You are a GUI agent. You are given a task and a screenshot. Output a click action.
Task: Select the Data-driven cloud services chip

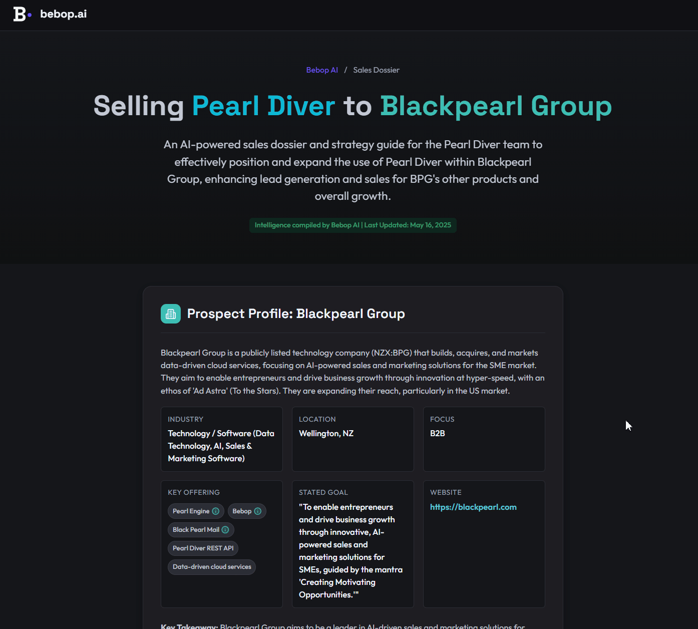click(x=212, y=567)
